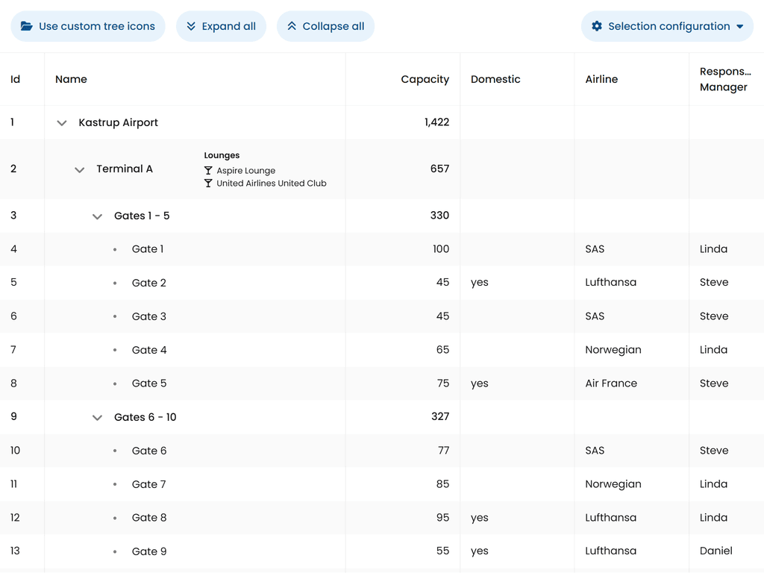Click the gear icon in Selection configuration
This screenshot has width=764, height=573.
coord(597,26)
